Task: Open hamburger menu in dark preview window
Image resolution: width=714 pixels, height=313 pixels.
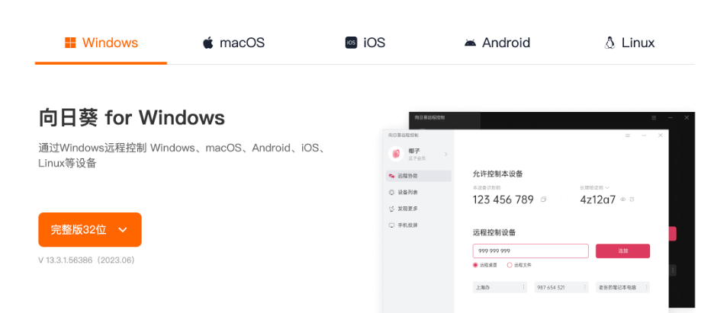Action: (654, 117)
